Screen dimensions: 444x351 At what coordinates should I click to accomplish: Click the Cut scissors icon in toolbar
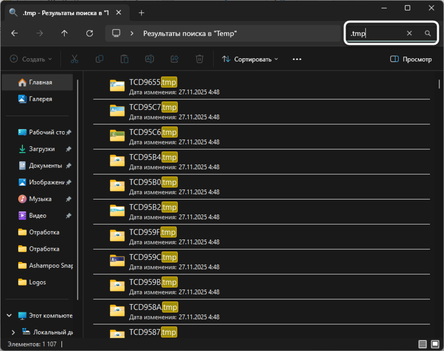(x=74, y=59)
